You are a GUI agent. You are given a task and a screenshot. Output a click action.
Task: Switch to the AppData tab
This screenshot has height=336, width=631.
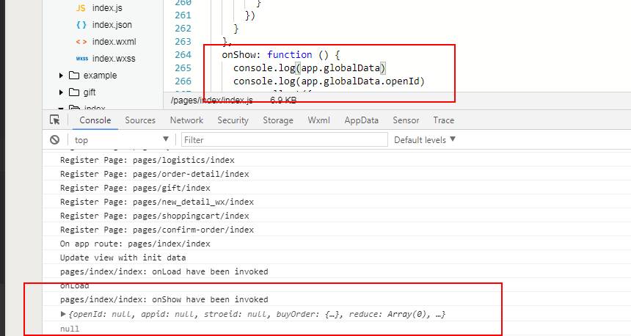click(362, 120)
